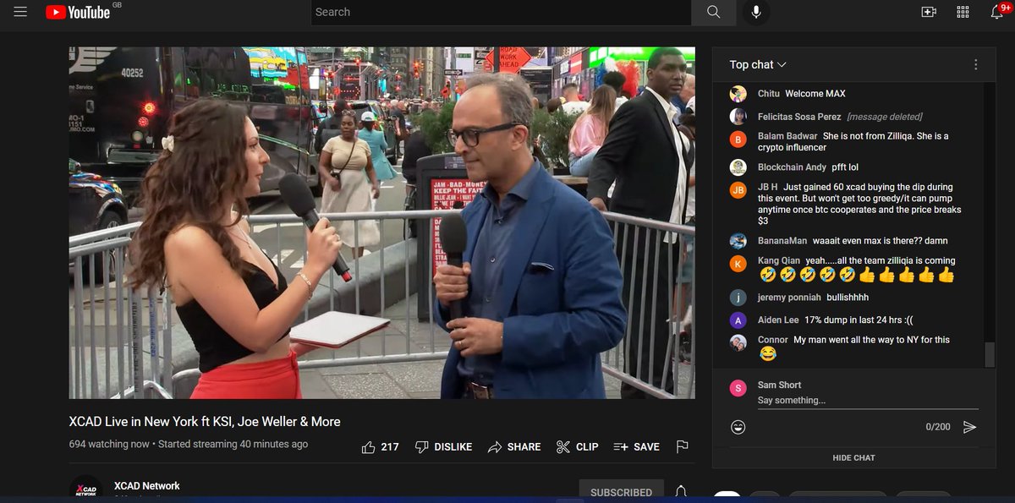Select chat author Connor
Screen dimensions: 1015x503
click(x=773, y=340)
